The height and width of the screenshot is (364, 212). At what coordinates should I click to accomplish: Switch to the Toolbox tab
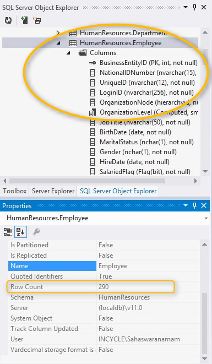click(15, 191)
